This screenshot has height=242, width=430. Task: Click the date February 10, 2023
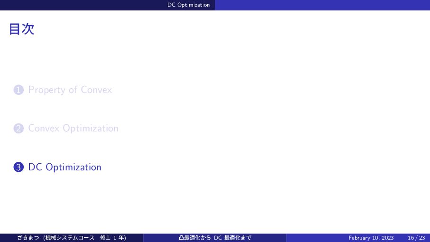(371, 238)
